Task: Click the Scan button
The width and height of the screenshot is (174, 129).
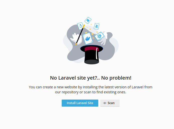Action: tap(110, 103)
